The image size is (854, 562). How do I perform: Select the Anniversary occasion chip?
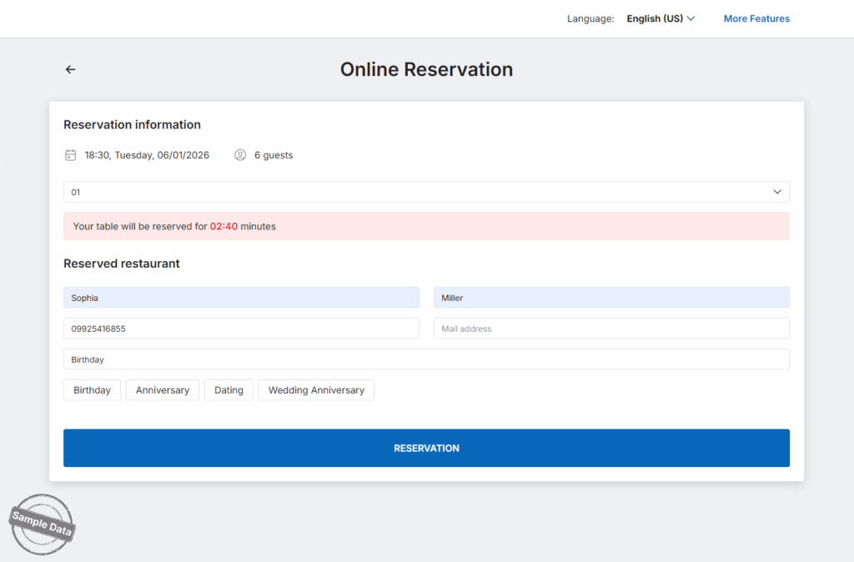[x=163, y=390]
